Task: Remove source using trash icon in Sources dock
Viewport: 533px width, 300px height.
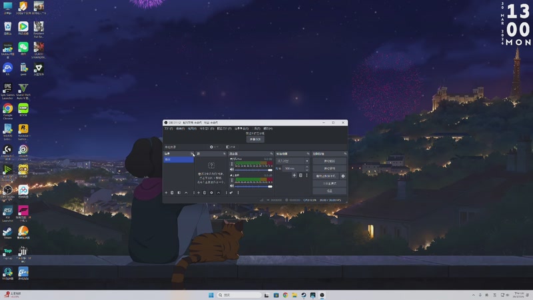Action: (205, 193)
